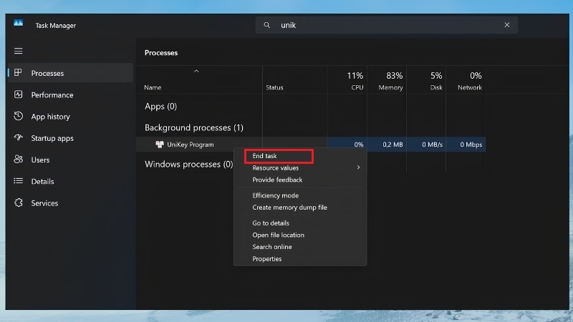
Task: Switch to the Startup apps page
Action: tap(70, 138)
